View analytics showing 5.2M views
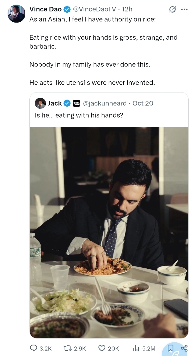The width and height of the screenshot is (196, 356). coord(136,348)
